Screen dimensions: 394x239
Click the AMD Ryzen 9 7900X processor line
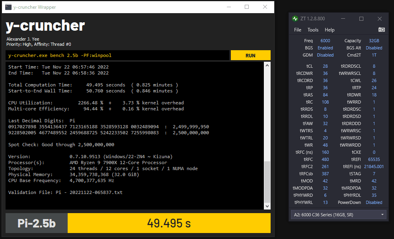tap(88, 163)
